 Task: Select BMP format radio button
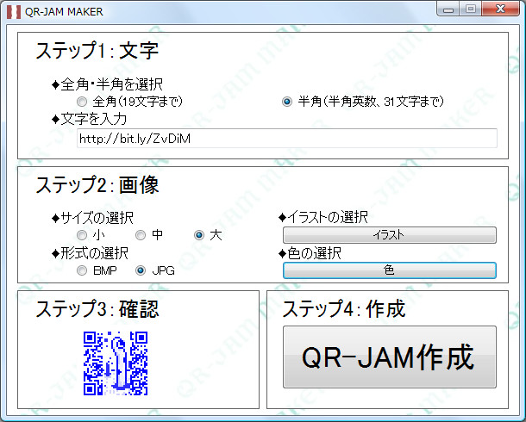[82, 270]
